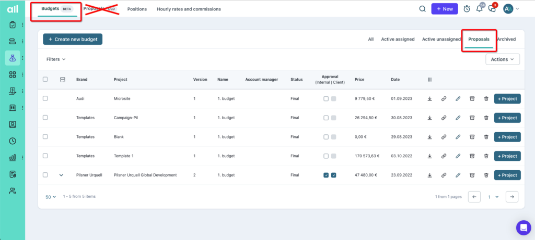Show the Active assigned tab
The height and width of the screenshot is (240, 535).
pyautogui.click(x=398, y=39)
